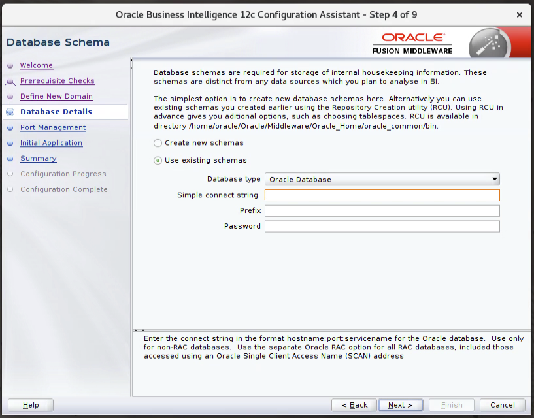Image resolution: width=534 pixels, height=418 pixels.
Task: Click the Oracle Fusion Middleware logo
Action: tap(412, 43)
